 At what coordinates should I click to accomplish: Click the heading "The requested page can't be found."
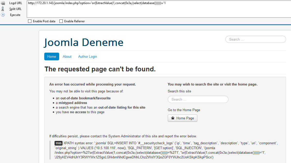tap(100, 69)
